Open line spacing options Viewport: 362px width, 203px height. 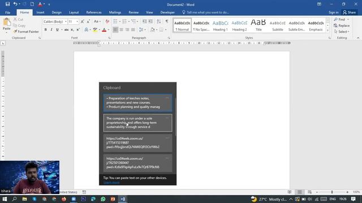pyautogui.click(x=142, y=30)
